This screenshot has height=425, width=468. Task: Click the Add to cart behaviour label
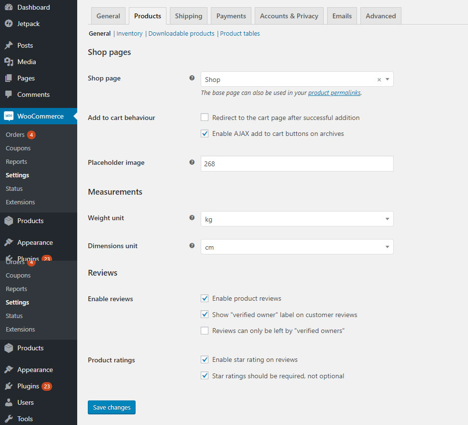click(122, 118)
